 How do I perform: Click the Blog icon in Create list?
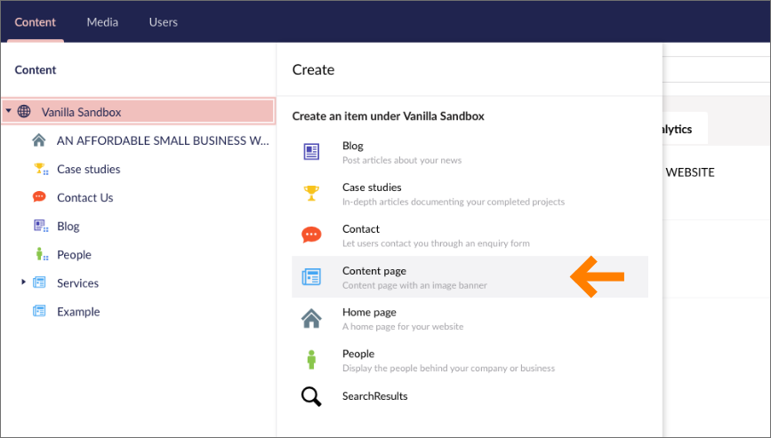coord(311,152)
